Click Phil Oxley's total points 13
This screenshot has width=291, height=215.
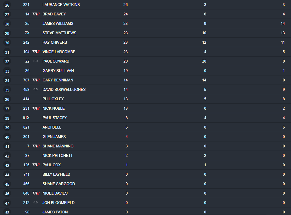126,99
